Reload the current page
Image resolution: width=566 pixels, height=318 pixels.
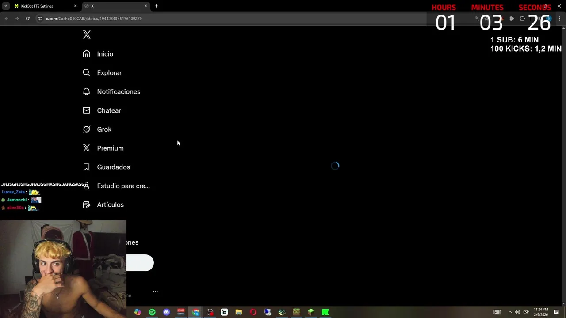tap(27, 19)
